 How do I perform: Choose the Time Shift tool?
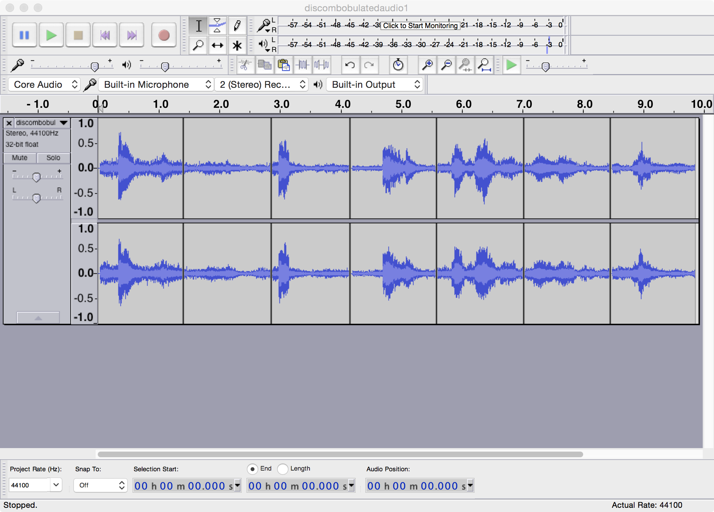pos(217,45)
